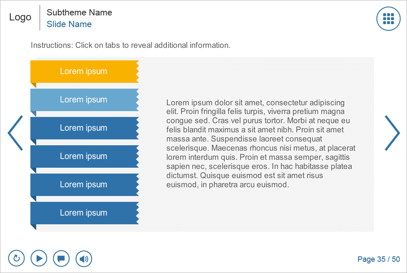The width and height of the screenshot is (407, 273).
Task: Click the Logo text
Action: [20, 17]
